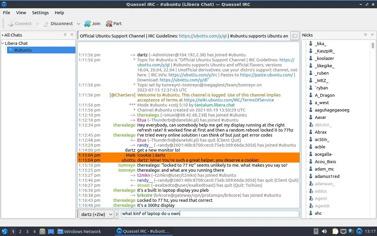Click sender ubottu in highlighted message
377x236 pixels.
128,160
